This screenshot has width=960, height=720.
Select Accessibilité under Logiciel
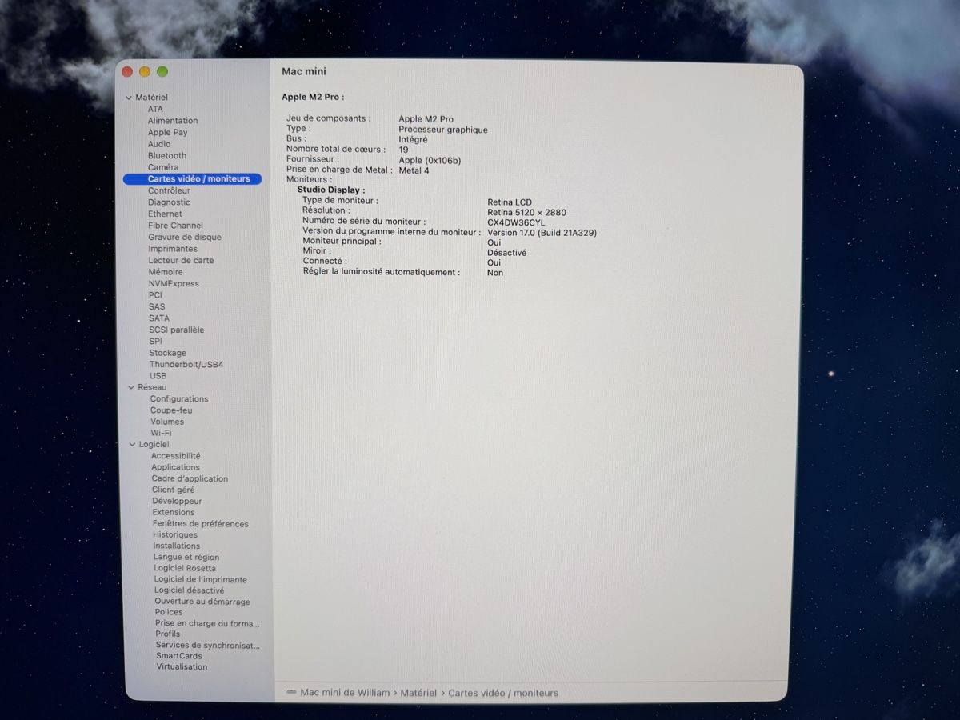click(176, 456)
